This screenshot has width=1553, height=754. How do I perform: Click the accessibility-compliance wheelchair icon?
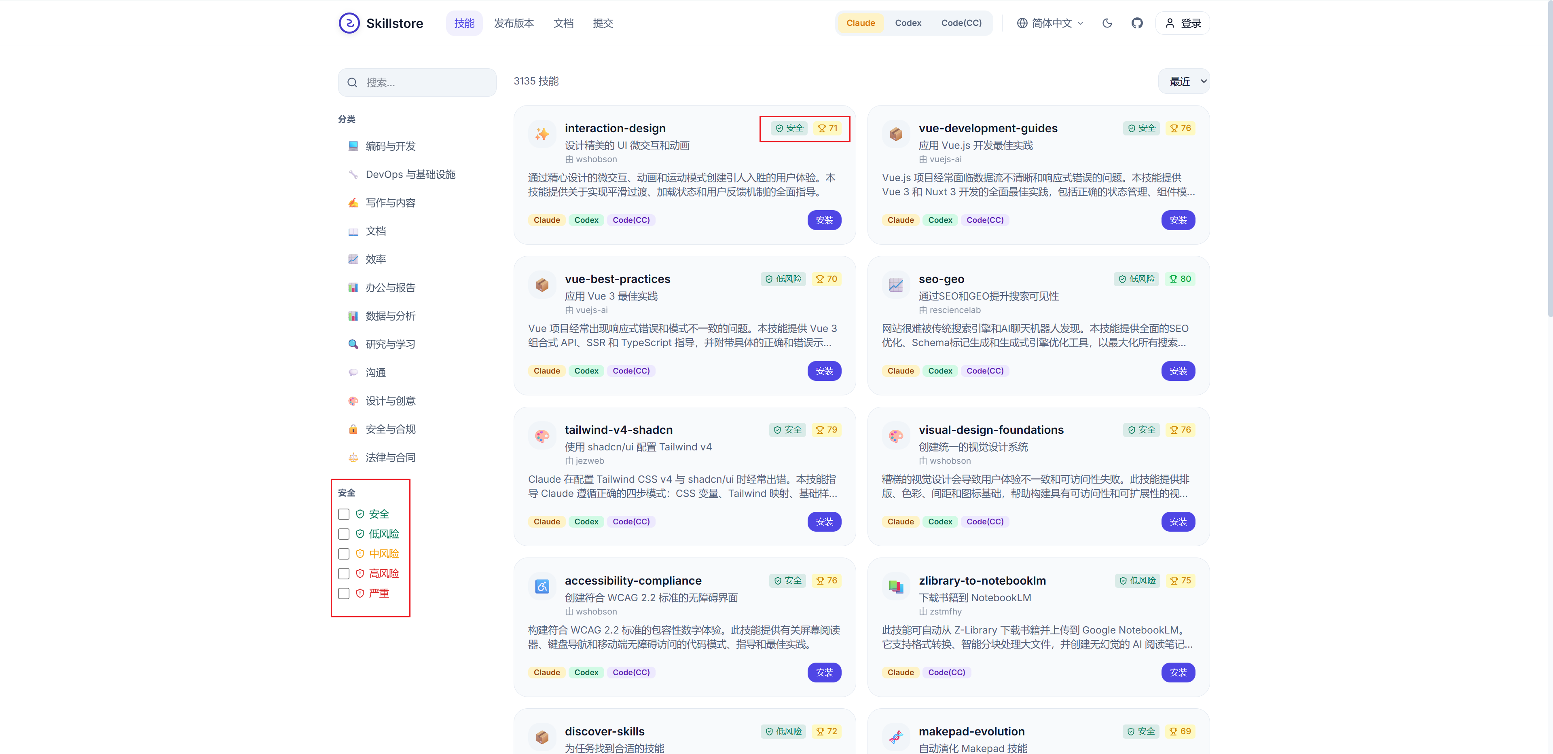(x=542, y=586)
